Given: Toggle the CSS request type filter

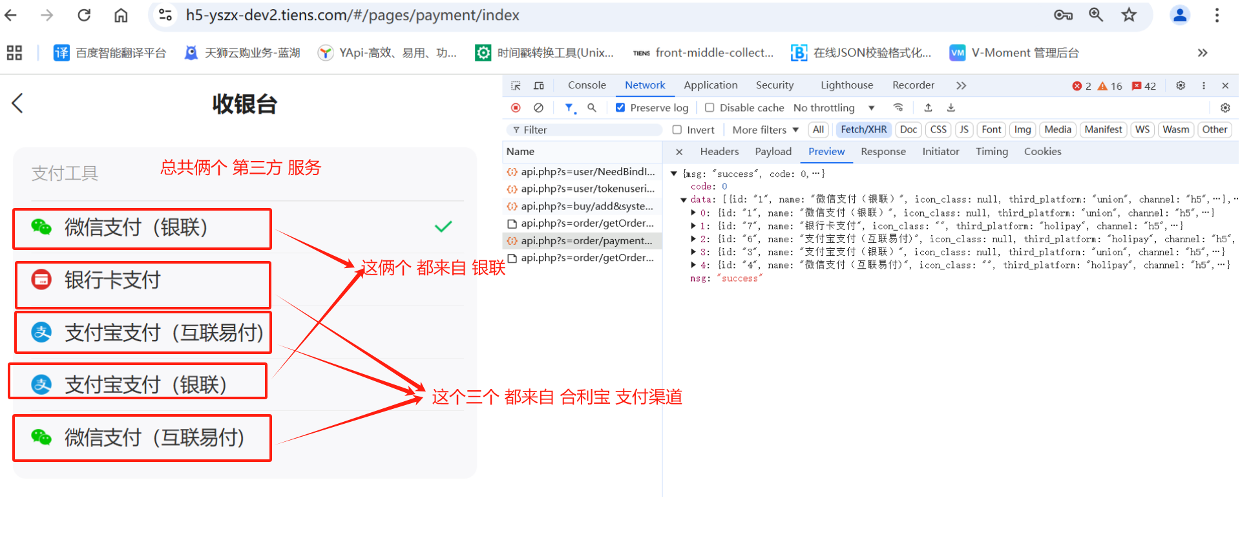Looking at the screenshot, I should pos(938,130).
